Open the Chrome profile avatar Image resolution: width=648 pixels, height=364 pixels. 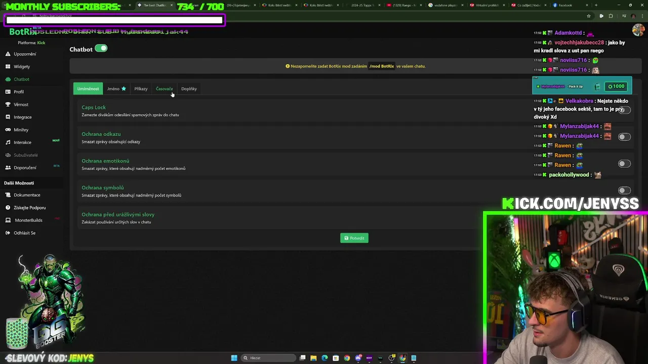[x=633, y=16]
